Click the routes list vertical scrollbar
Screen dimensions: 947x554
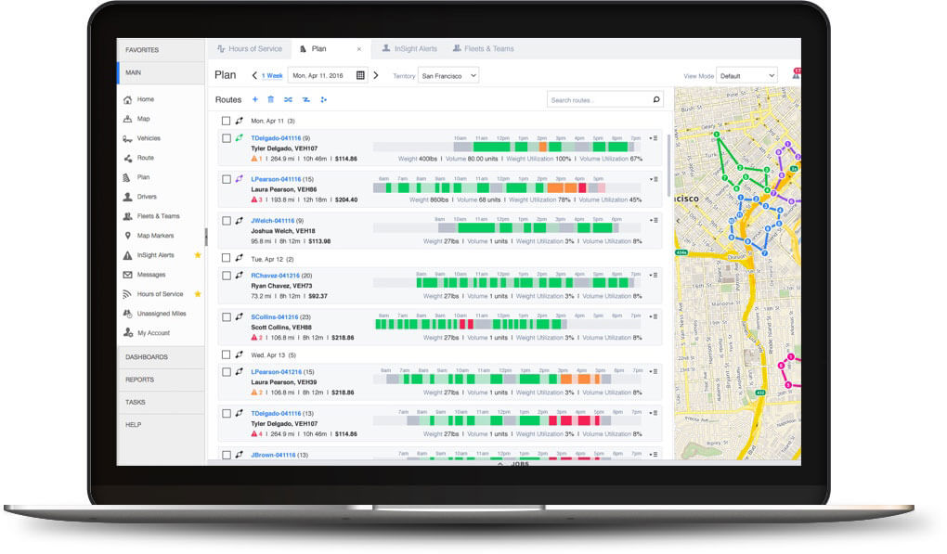click(x=668, y=166)
